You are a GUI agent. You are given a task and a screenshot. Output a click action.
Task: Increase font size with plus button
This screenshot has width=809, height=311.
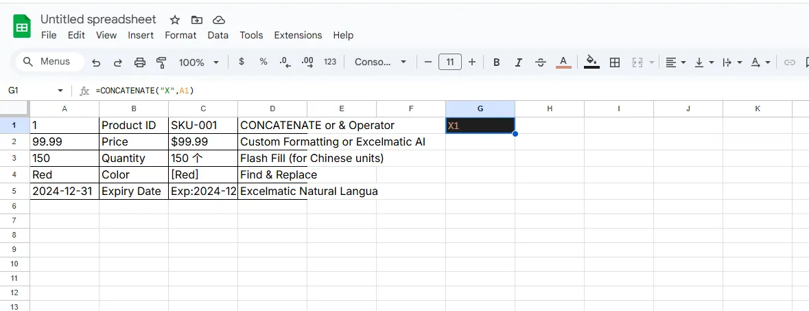coord(472,62)
